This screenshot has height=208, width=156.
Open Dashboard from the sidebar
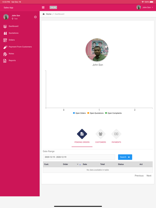14,26
